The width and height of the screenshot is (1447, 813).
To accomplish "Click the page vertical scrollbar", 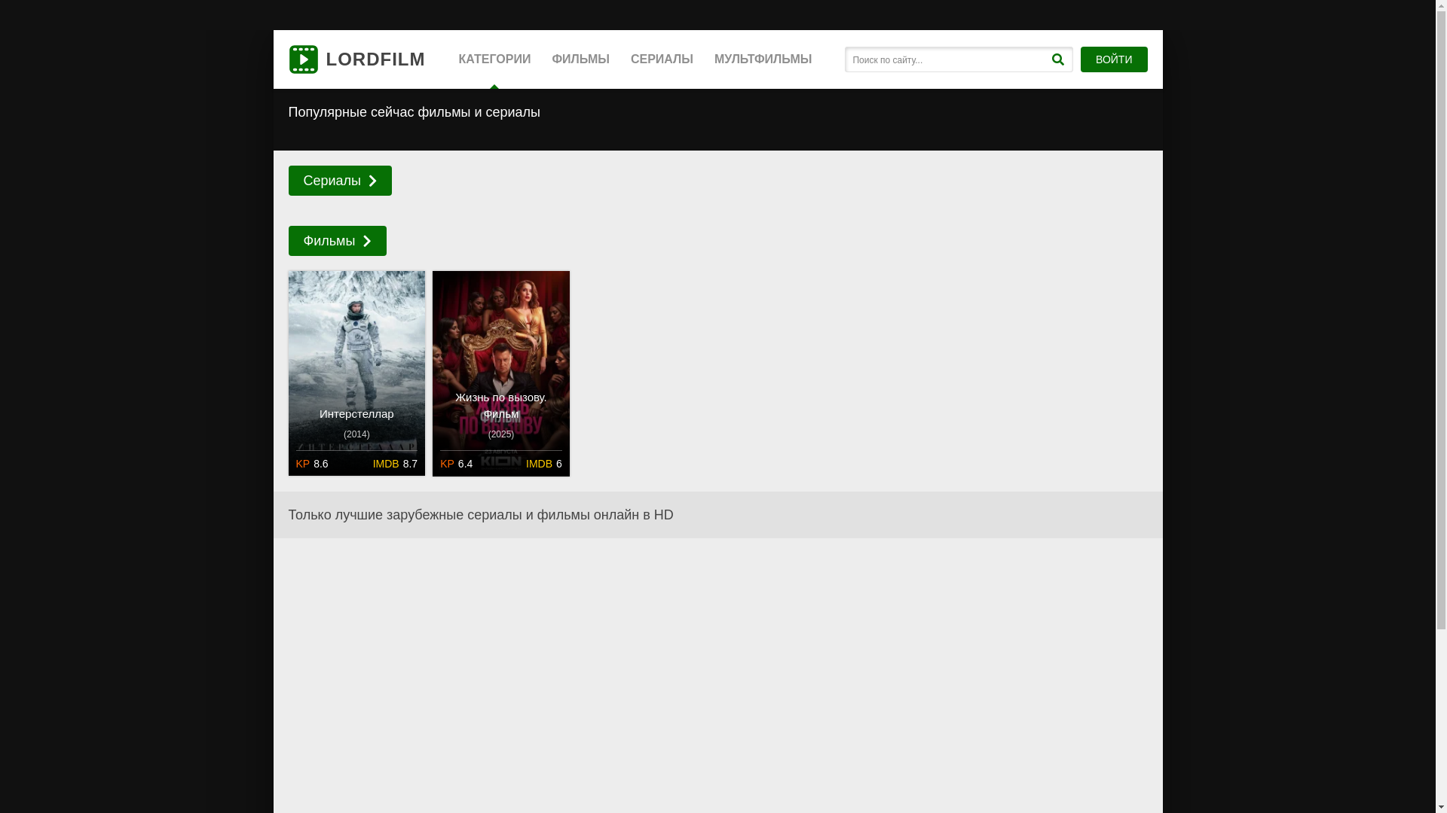I will (x=1441, y=406).
